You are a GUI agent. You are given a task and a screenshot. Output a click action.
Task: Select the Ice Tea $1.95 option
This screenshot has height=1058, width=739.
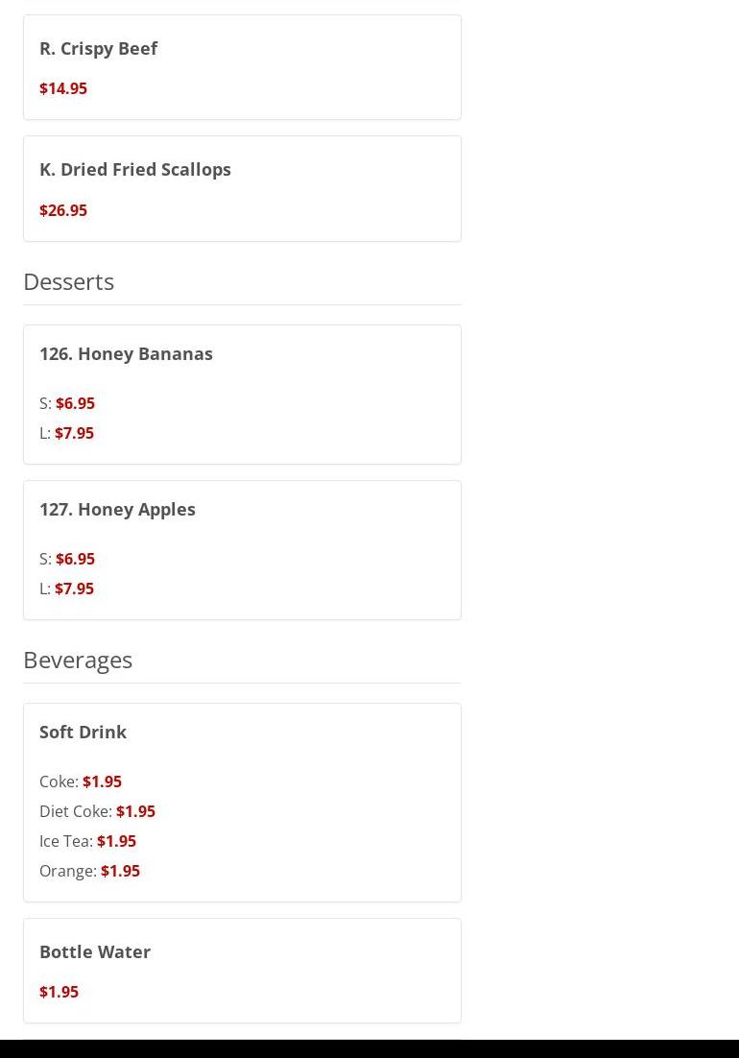[116, 841]
